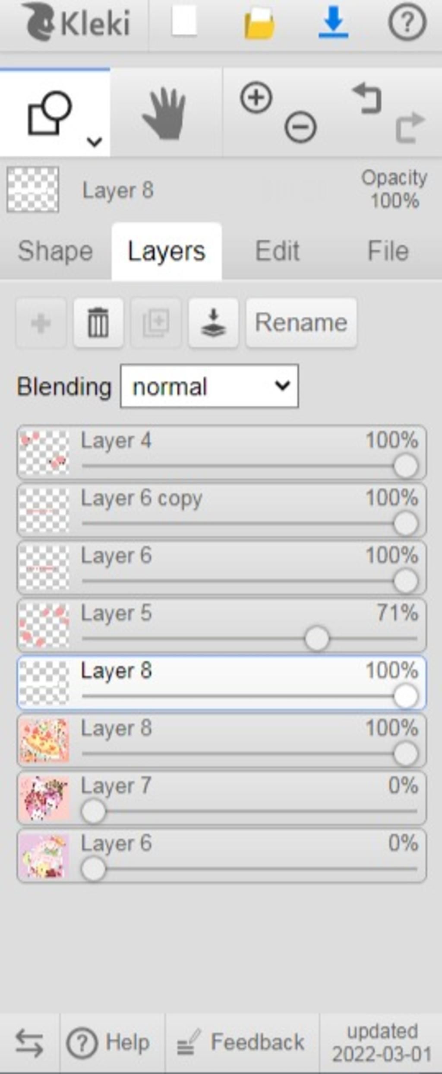
Task: Download the image via save icon
Action: pos(333,22)
